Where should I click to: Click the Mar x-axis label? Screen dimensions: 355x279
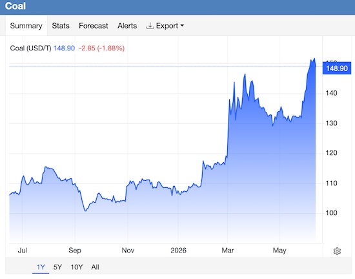click(x=228, y=250)
